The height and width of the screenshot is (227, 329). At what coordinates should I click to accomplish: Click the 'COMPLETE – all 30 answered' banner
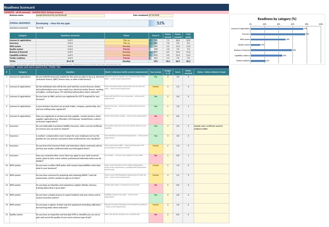point(116,12)
